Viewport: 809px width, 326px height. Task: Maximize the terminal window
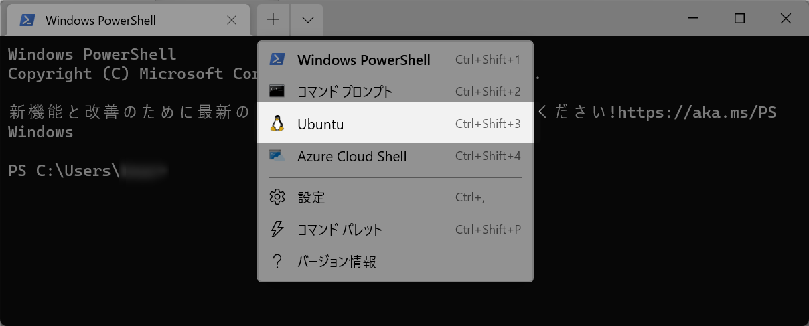click(x=739, y=19)
